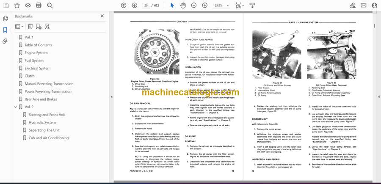Image resolution: width=381 pixels, height=184 pixels.
Task: Open the Vol. 1 bookmark
Action: point(29,37)
